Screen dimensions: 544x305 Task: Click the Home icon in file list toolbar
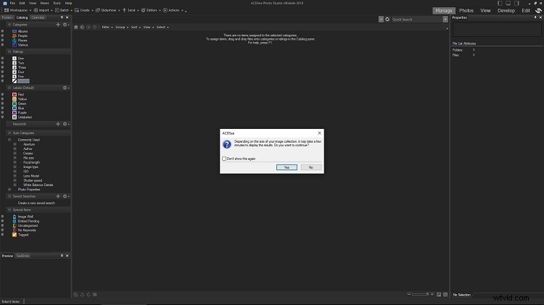(x=76, y=27)
